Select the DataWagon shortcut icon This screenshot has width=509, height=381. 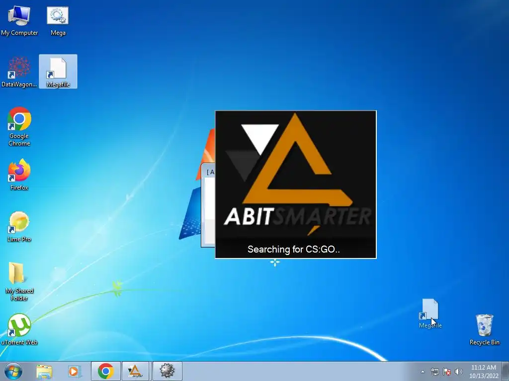coord(19,72)
